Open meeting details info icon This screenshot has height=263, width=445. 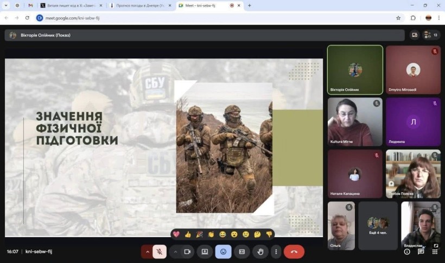click(407, 252)
